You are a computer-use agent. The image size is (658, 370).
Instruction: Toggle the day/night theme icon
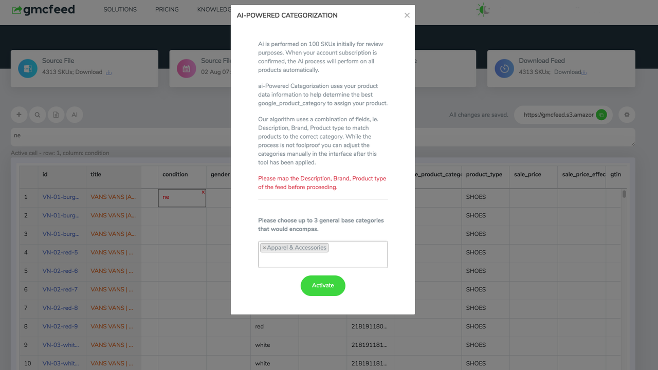click(x=483, y=9)
